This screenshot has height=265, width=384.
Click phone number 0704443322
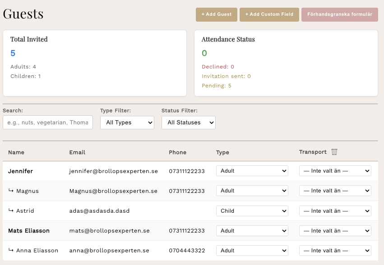tap(187, 251)
